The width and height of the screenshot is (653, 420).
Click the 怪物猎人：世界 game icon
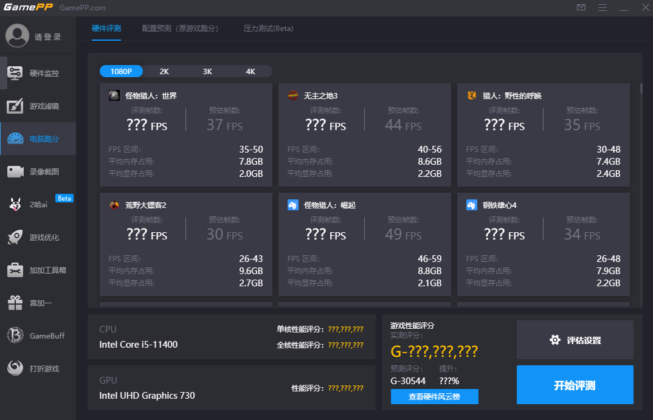[x=114, y=95]
